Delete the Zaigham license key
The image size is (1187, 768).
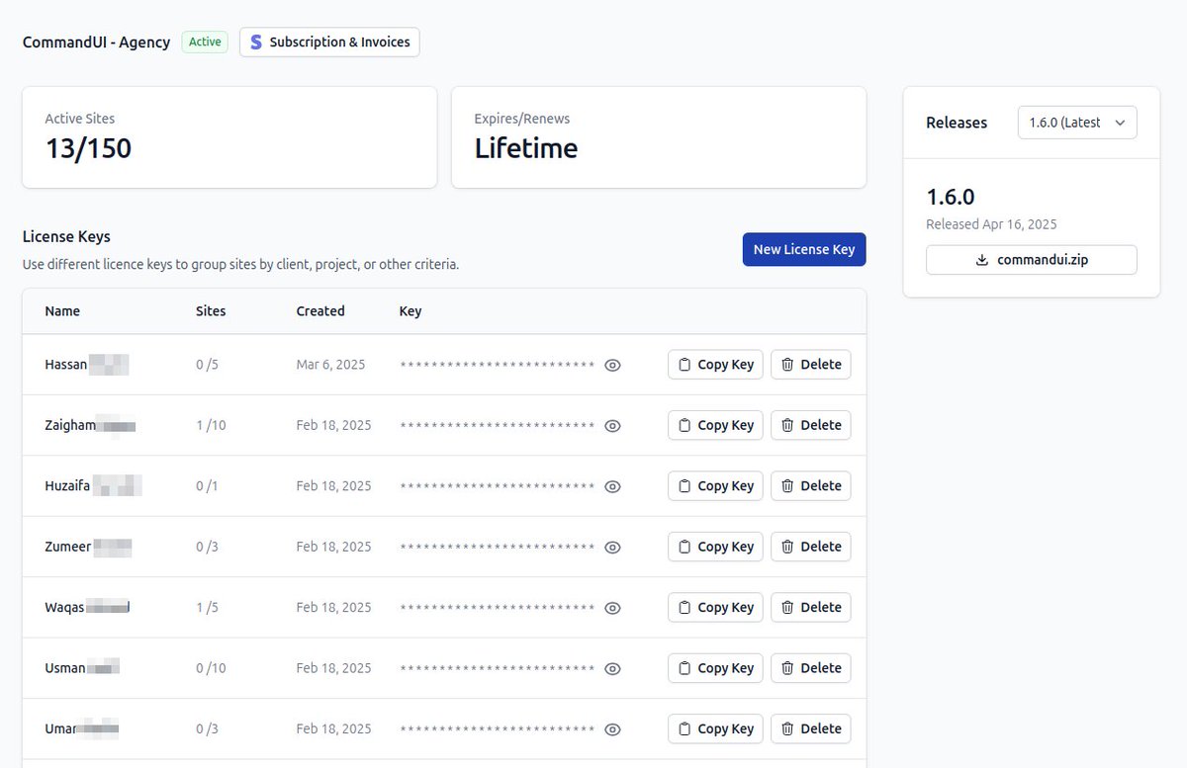[x=810, y=425]
